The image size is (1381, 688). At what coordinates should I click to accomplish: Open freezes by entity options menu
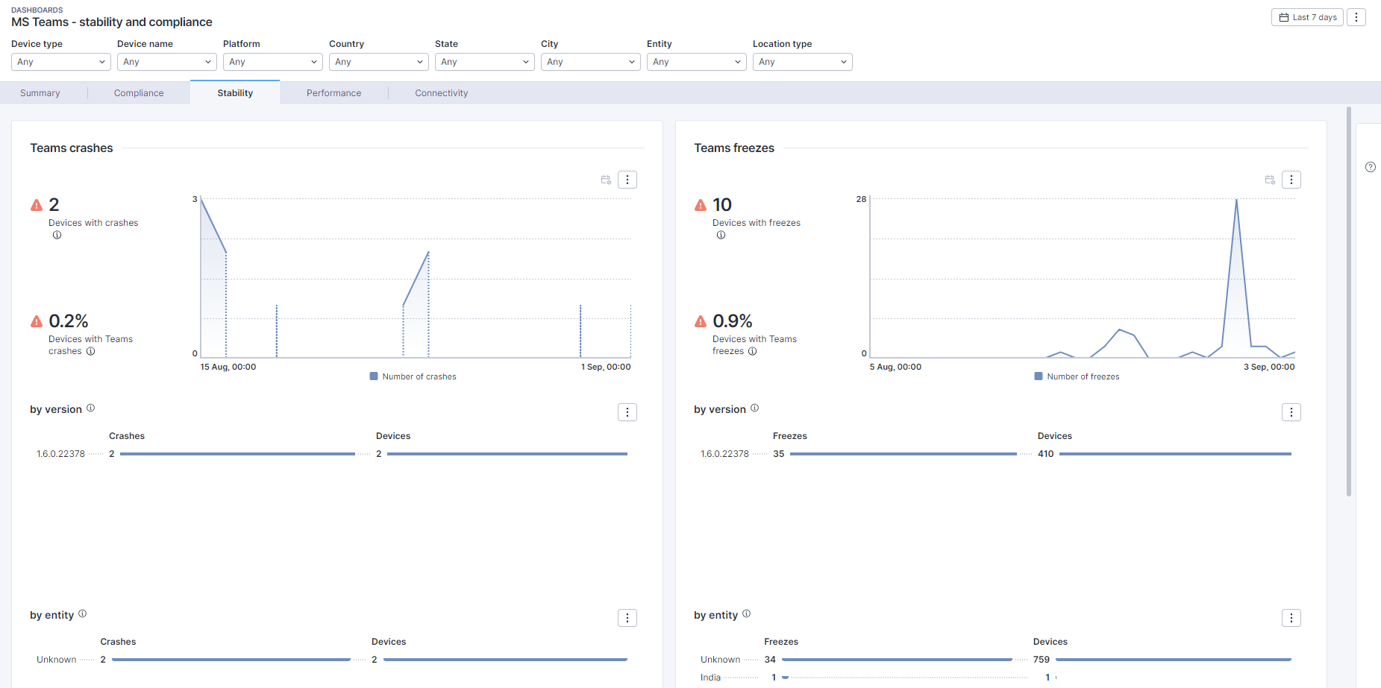coord(1291,618)
